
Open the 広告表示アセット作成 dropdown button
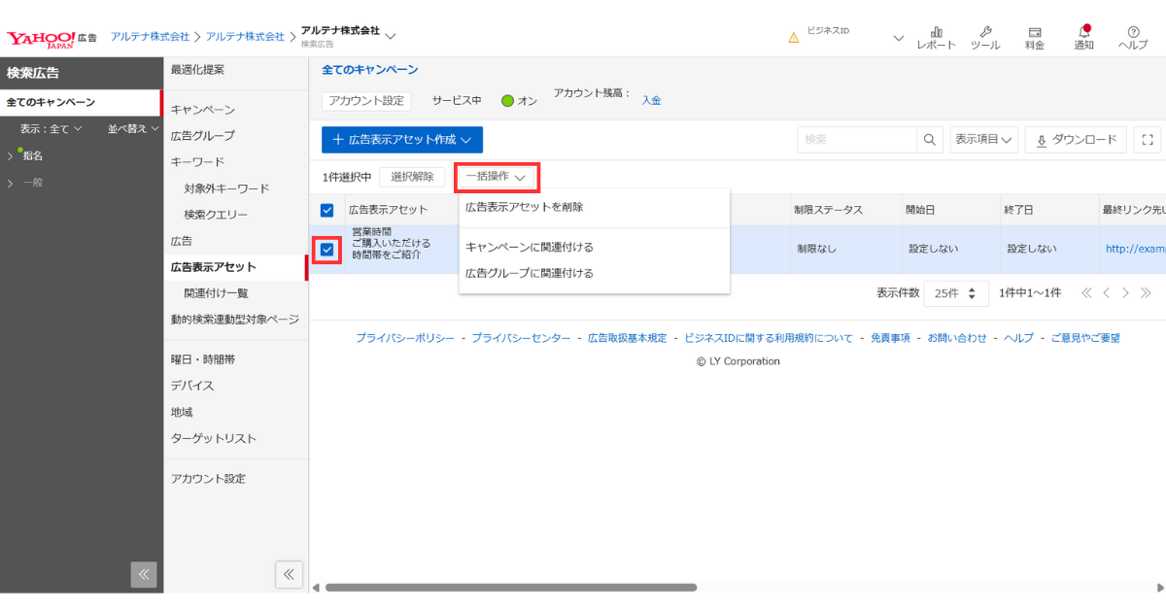tap(402, 140)
